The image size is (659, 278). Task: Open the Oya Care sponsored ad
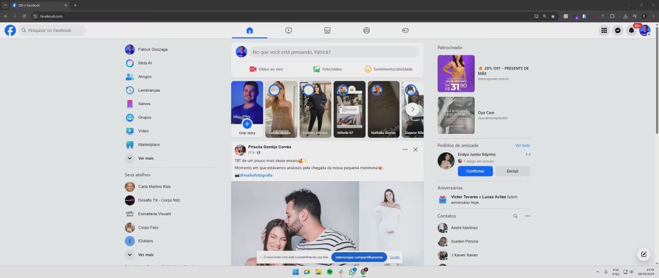pyautogui.click(x=483, y=115)
